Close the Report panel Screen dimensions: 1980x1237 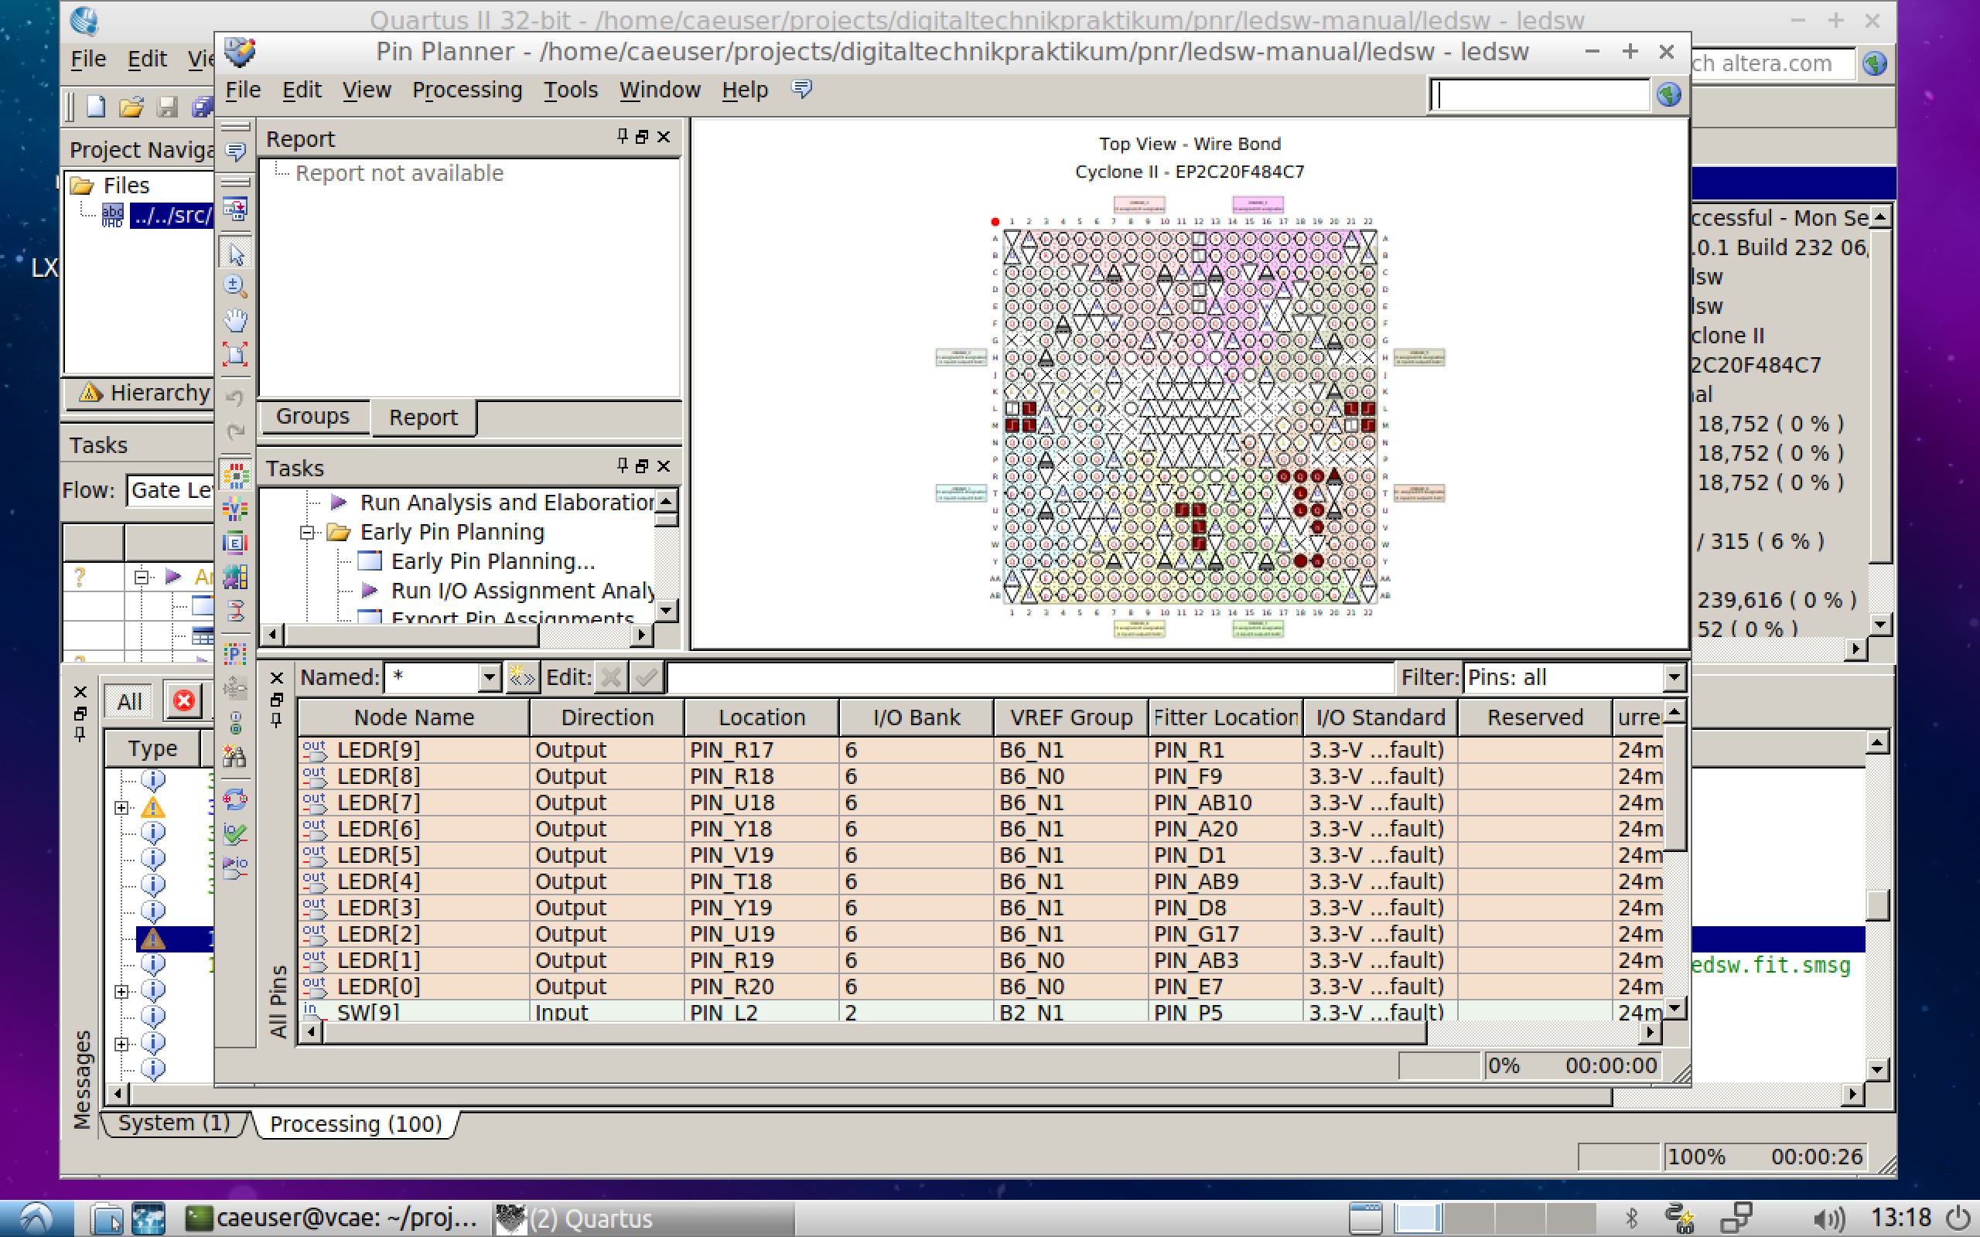[664, 138]
